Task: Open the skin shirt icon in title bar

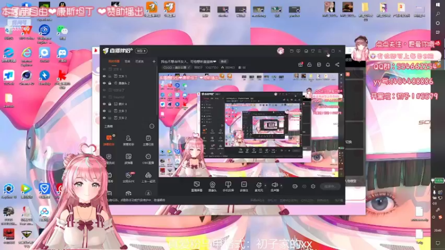Action: pyautogui.click(x=313, y=51)
